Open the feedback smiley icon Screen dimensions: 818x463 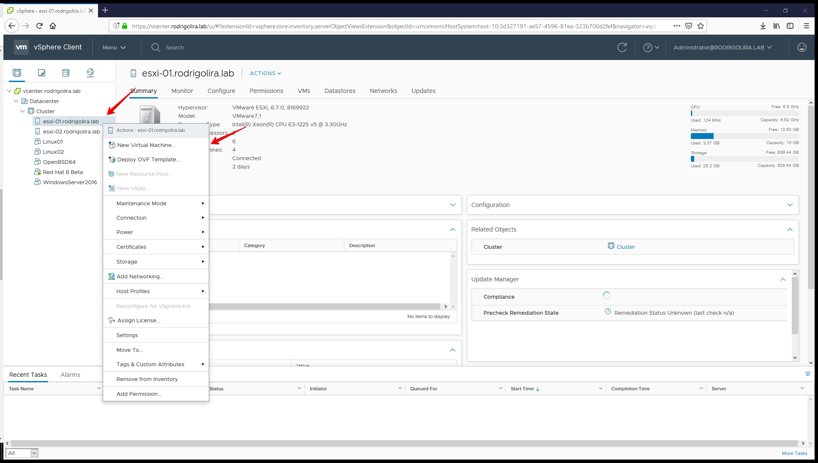point(802,47)
